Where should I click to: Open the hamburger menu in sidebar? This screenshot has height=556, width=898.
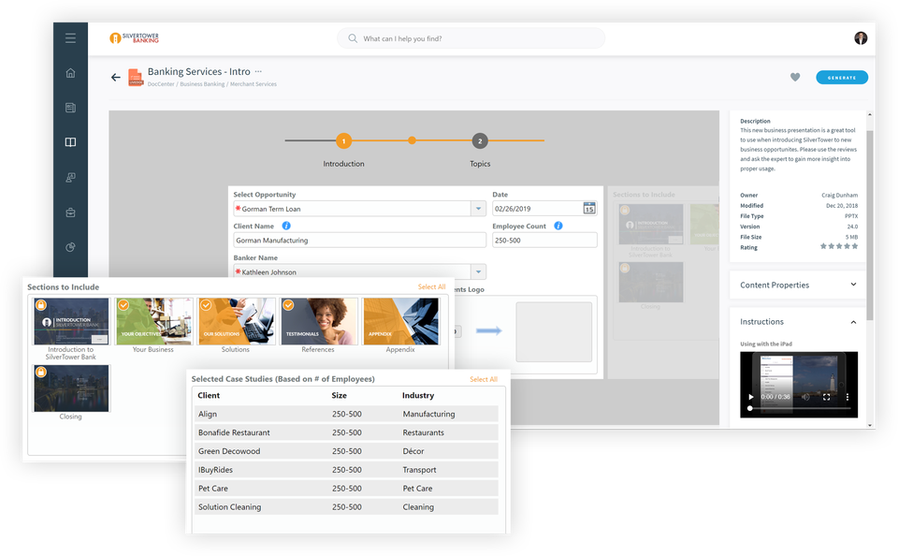[70, 38]
